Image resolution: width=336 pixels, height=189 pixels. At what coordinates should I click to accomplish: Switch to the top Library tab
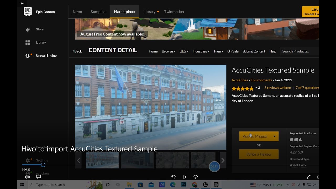point(149,12)
